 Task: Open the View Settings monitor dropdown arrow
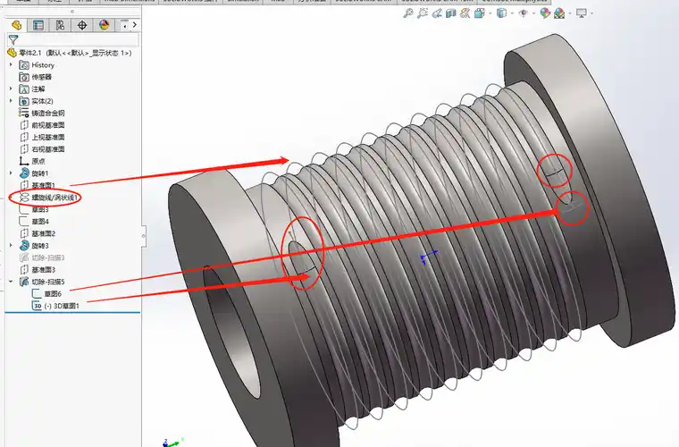[591, 13]
